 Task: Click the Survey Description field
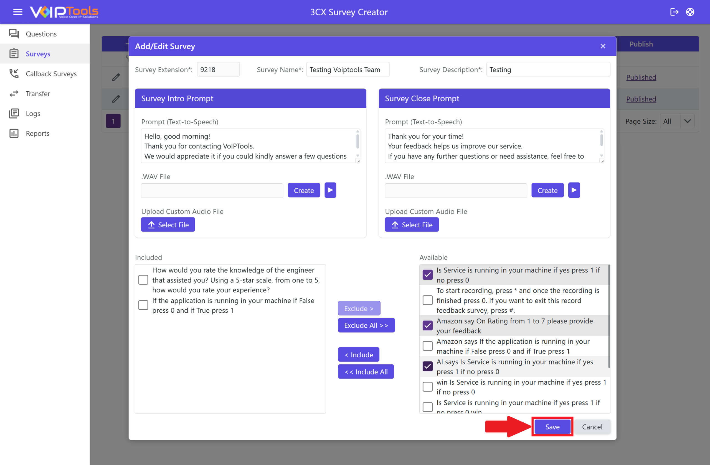pyautogui.click(x=548, y=70)
